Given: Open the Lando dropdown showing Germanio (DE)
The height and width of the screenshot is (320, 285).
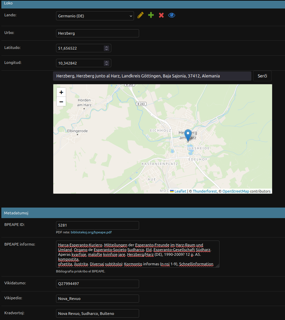Looking at the screenshot, I should tap(95, 16).
